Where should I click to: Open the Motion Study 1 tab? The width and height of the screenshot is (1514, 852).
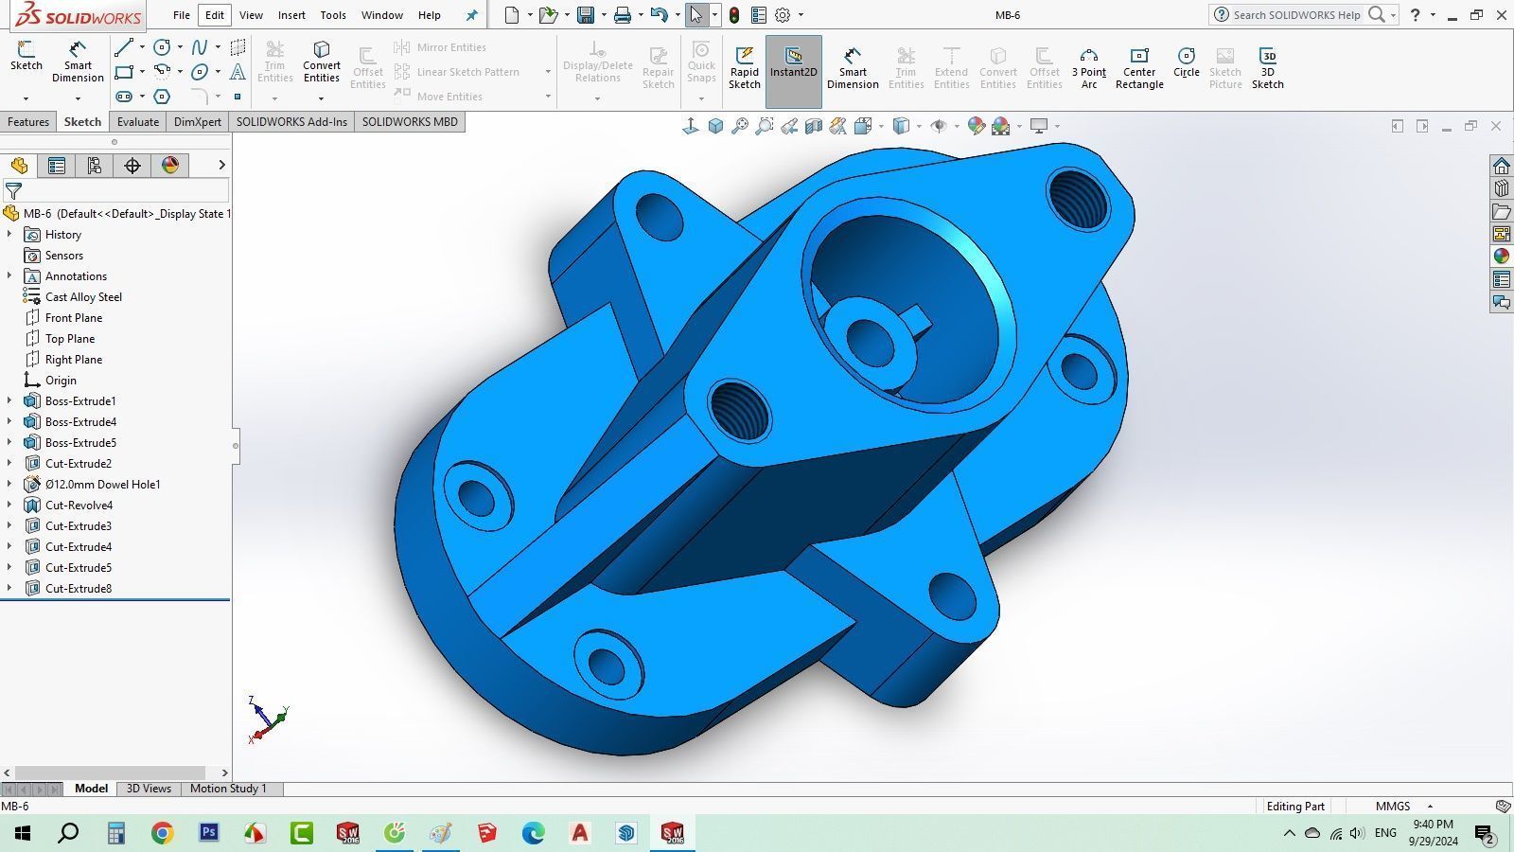coord(228,789)
